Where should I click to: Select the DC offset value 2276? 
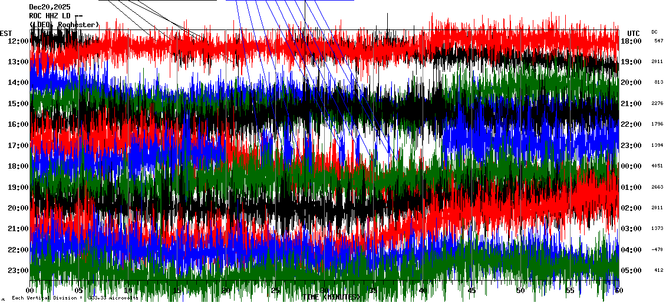[x=657, y=104]
